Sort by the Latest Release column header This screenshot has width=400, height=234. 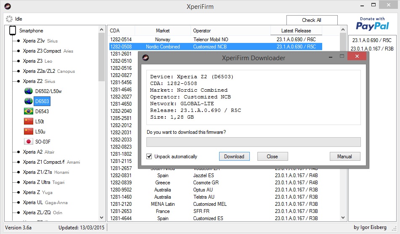tap(296, 31)
